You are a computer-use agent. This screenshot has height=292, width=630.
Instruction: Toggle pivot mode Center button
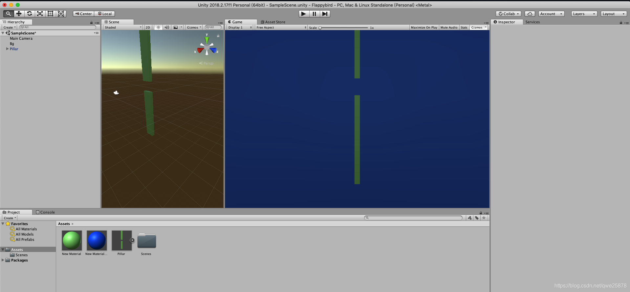[x=83, y=14]
